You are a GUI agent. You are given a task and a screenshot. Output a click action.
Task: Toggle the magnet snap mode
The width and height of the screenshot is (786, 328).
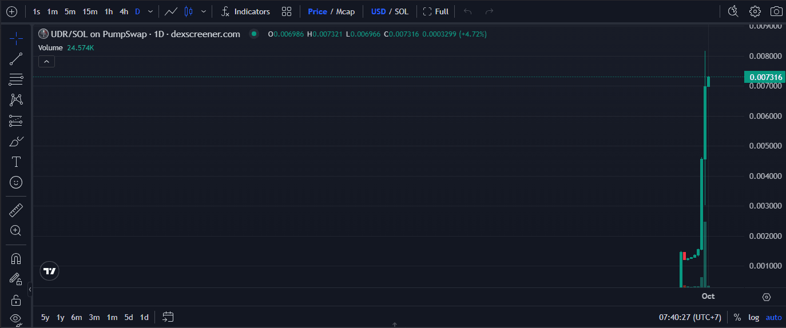16,259
